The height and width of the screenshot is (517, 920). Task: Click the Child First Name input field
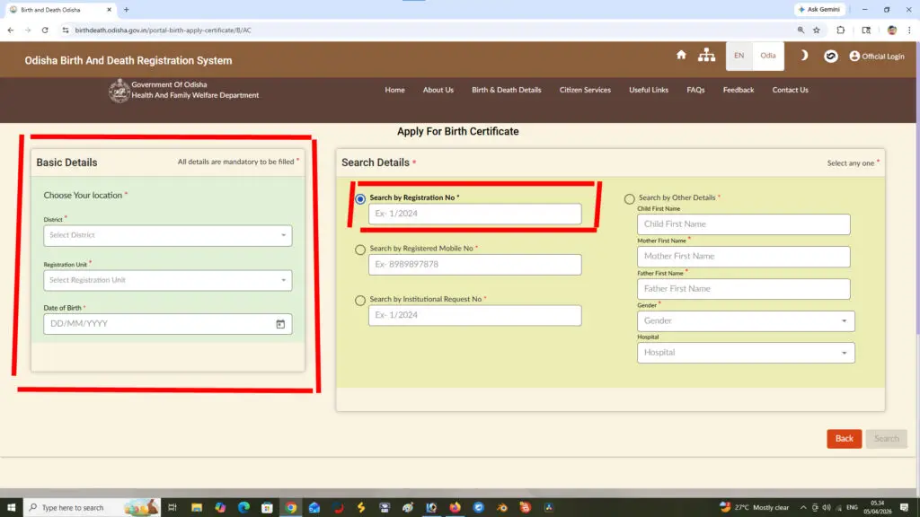point(743,224)
